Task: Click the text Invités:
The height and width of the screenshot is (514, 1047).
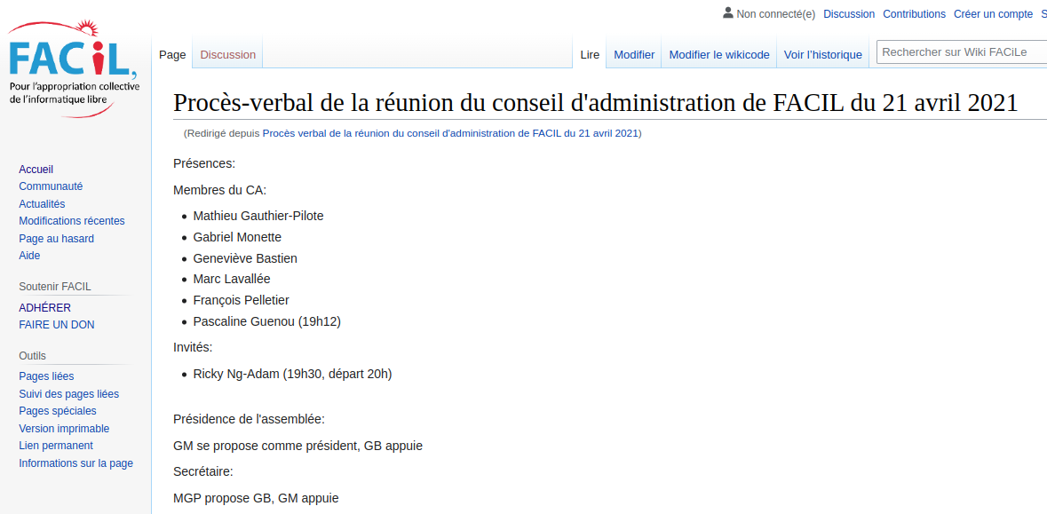Action: tap(193, 347)
